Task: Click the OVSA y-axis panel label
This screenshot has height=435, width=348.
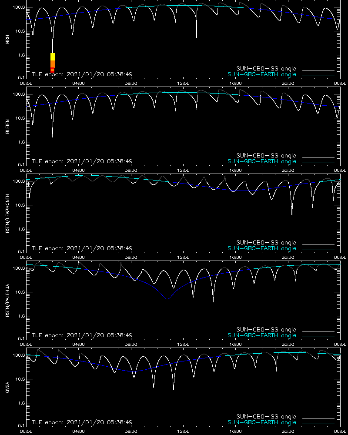Action: tap(7, 387)
